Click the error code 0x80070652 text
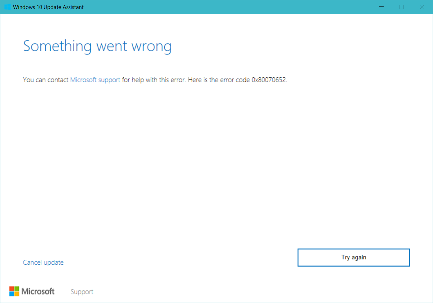The width and height of the screenshot is (433, 303). [268, 80]
